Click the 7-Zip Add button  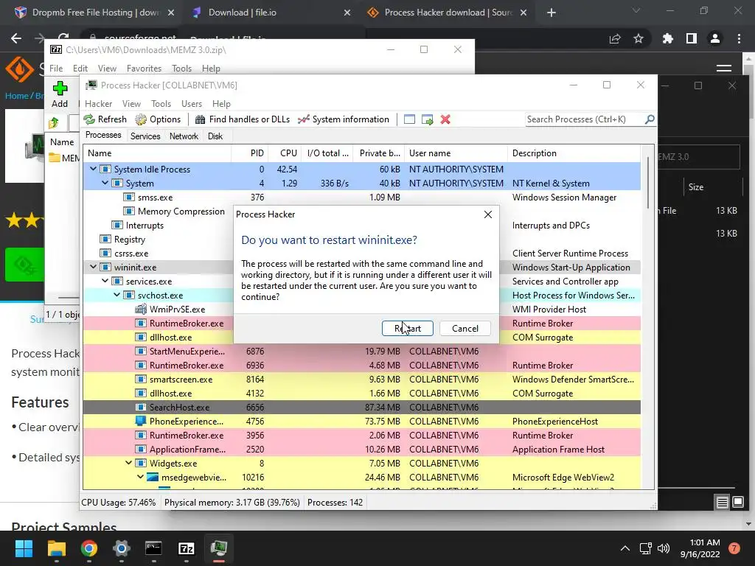(60, 94)
